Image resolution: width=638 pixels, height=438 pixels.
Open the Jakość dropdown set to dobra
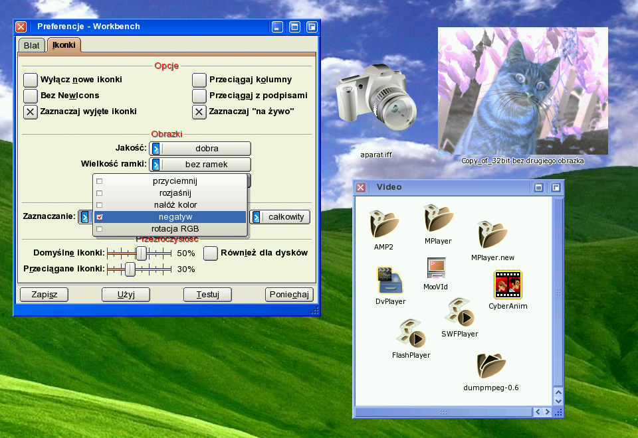click(x=201, y=149)
